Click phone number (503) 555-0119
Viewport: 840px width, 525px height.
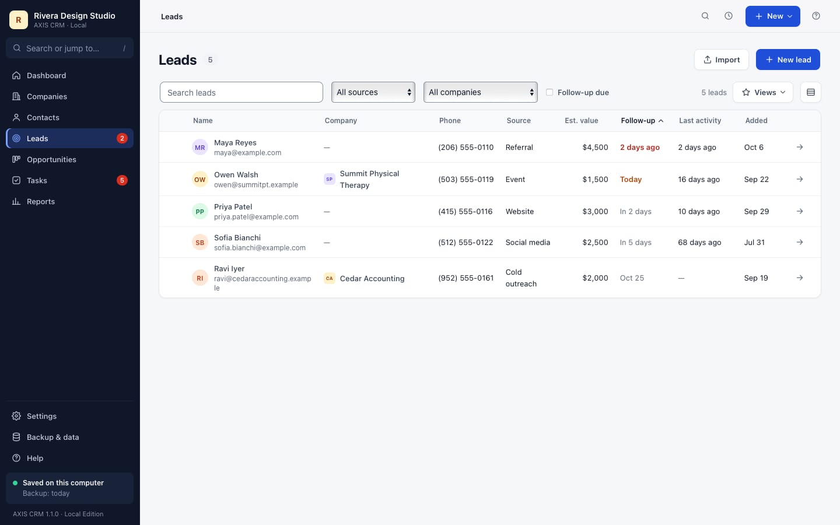coord(466,179)
